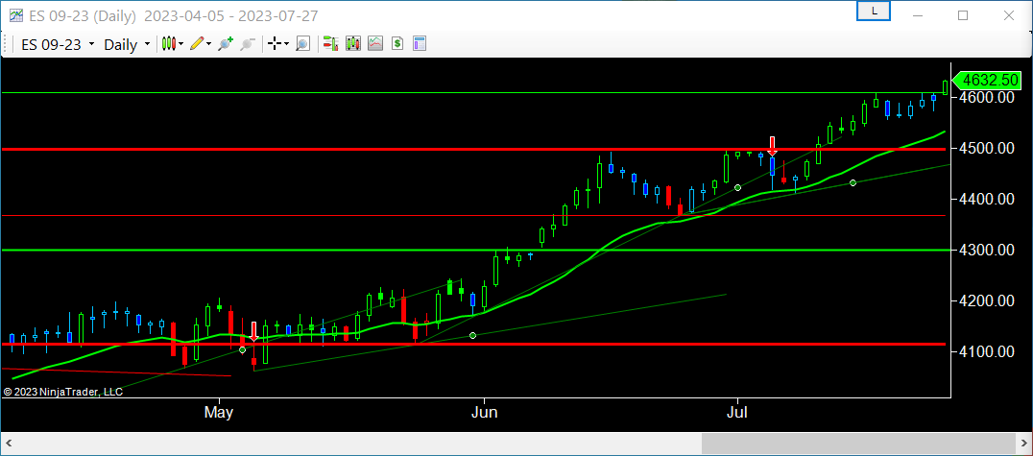This screenshot has height=456, width=1033.
Task: Click the NinjaTrader chart window icon
Action: click(15, 14)
